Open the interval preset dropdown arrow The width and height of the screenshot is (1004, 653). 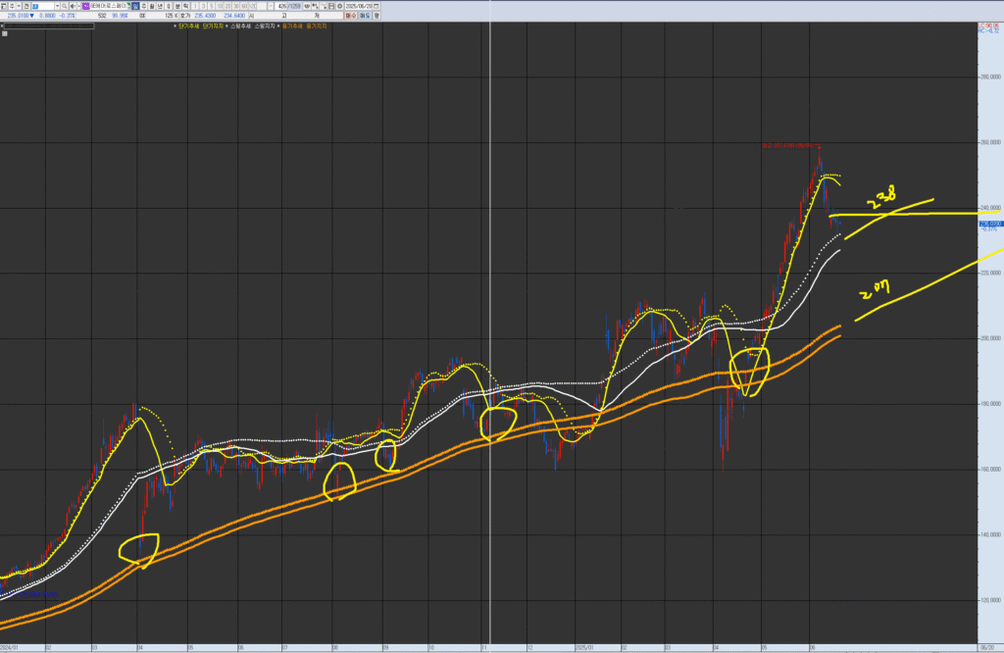coord(271,6)
